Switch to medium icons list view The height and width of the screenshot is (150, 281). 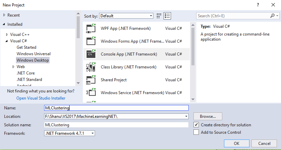(x=167, y=16)
